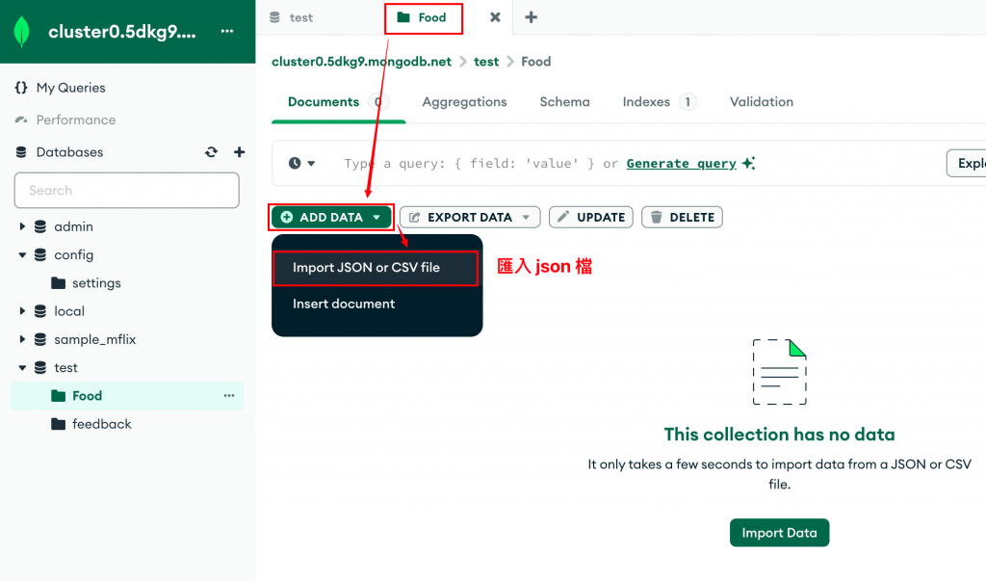Open the Documents tab
Screen dimensions: 986x581
click(338, 102)
